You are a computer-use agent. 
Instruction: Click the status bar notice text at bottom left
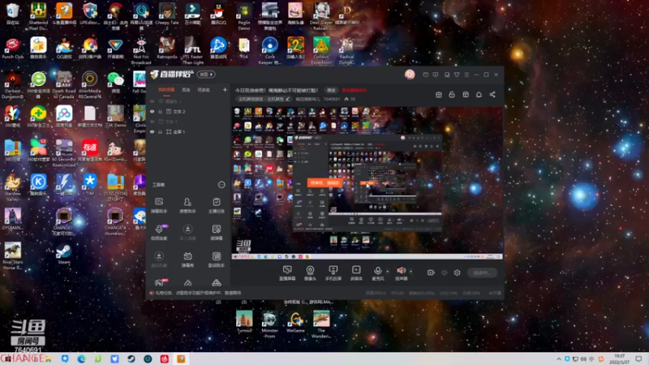click(198, 293)
